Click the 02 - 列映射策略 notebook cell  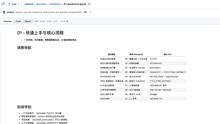132,63
